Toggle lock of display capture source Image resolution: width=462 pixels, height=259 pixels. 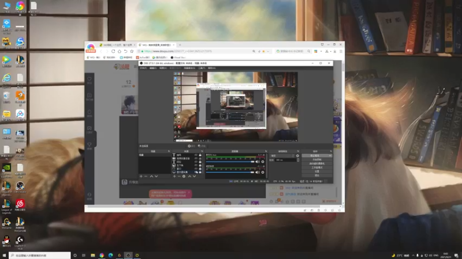(200, 172)
